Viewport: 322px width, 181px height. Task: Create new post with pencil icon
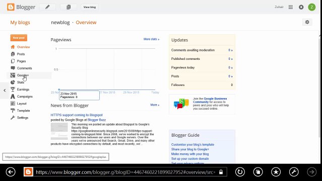(47, 7)
